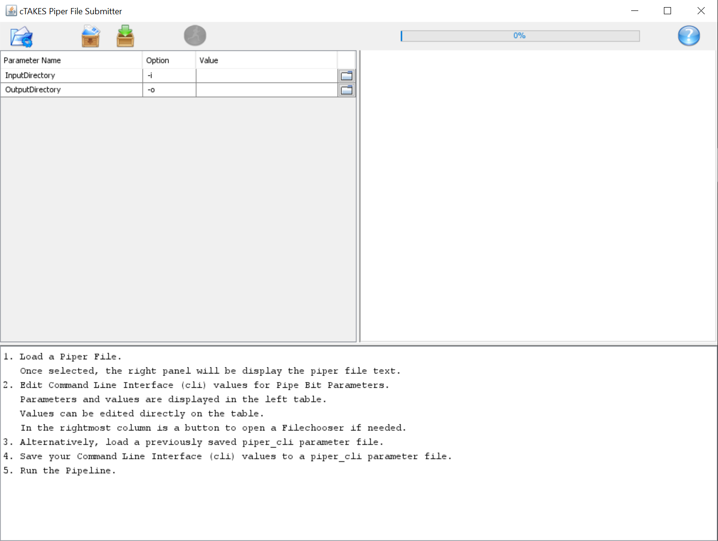
Task: Browse for the InputDirectory folder
Action: pos(347,76)
